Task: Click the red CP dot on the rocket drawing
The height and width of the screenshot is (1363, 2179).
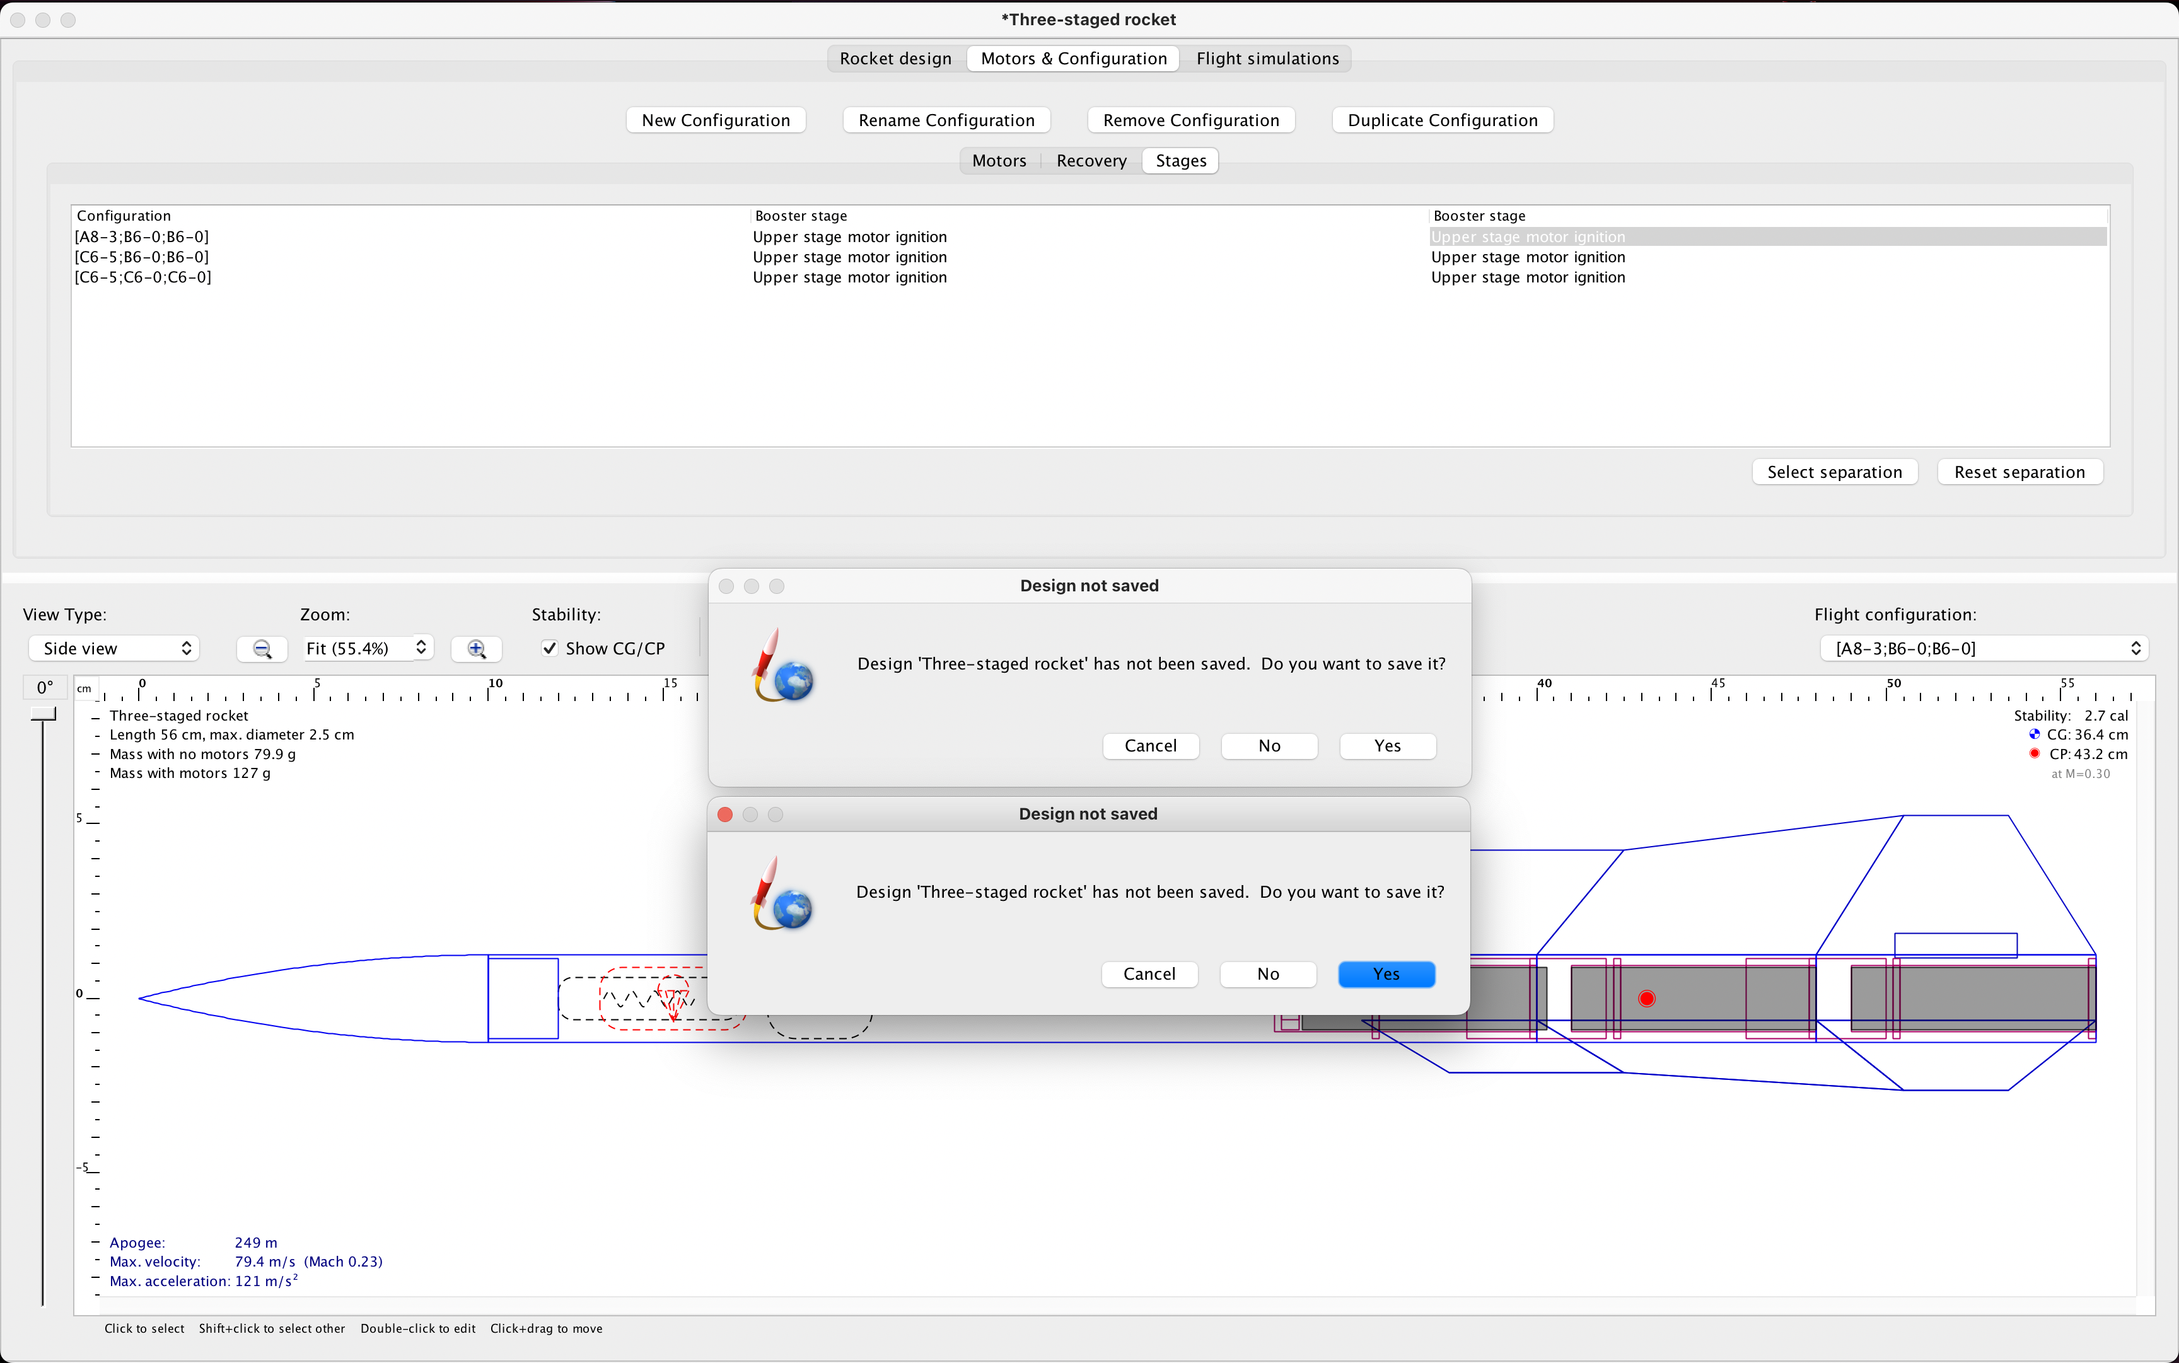Action: point(1646,998)
